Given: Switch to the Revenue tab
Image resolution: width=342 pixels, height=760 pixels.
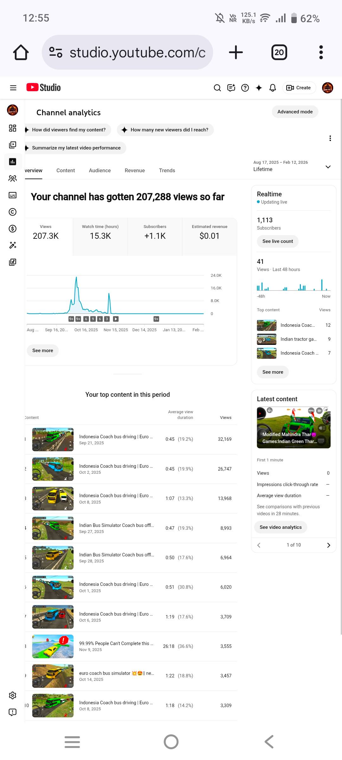Looking at the screenshot, I should coord(135,170).
